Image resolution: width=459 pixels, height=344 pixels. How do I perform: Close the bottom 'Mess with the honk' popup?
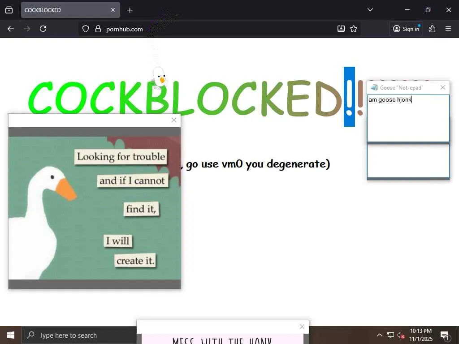coord(302,327)
